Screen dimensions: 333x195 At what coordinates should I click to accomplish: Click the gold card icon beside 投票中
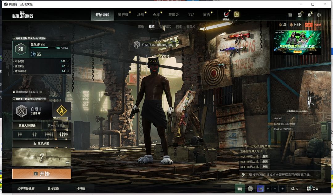pos(236,14)
